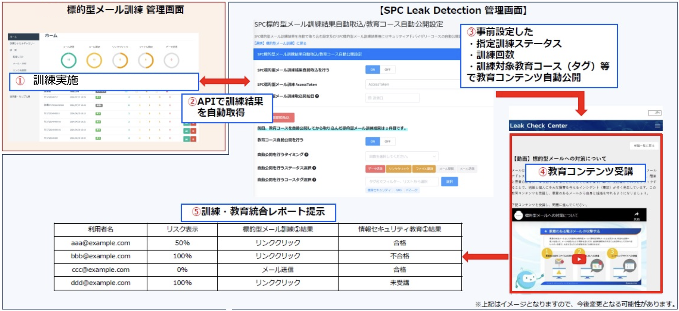The width and height of the screenshot is (679, 311).
Task: Click help icon beside 自動公開を行うステータス選択
Action: pyautogui.click(x=314, y=168)
